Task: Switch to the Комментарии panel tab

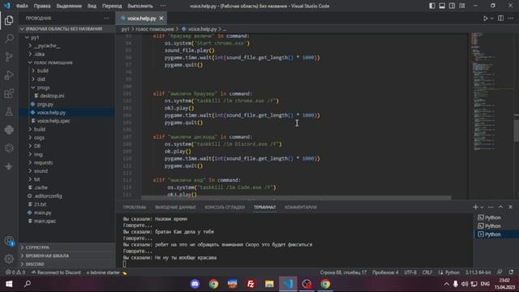Action: pos(301,208)
